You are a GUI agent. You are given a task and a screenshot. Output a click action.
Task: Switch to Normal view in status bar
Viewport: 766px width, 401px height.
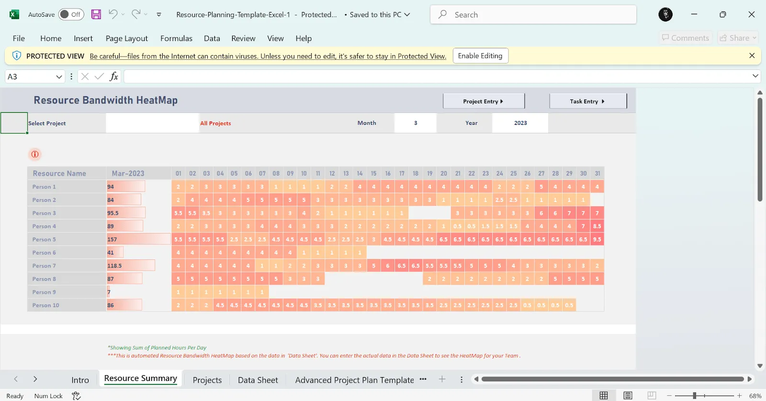604,396
